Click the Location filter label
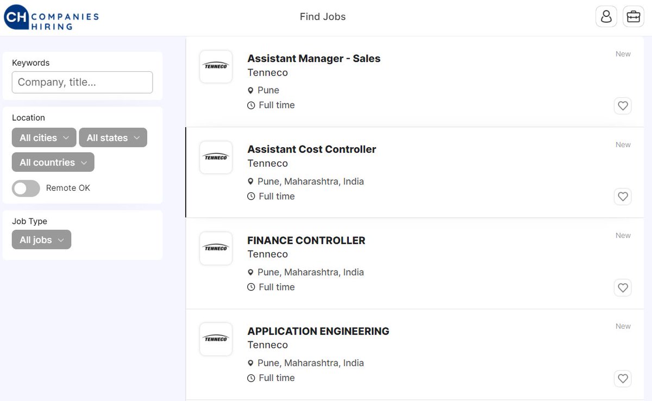 pos(28,117)
